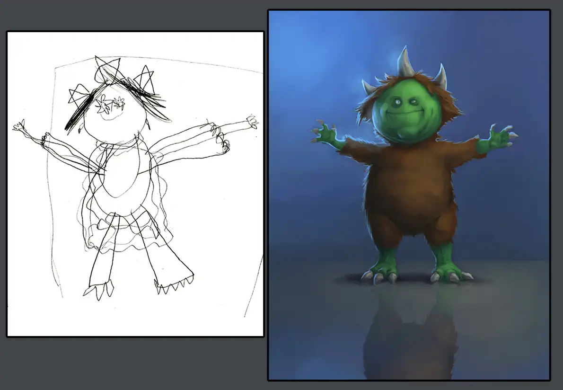Screen dimensions: 563x390
Task: Click the monster's left clawed foot
Action: click(x=381, y=272)
